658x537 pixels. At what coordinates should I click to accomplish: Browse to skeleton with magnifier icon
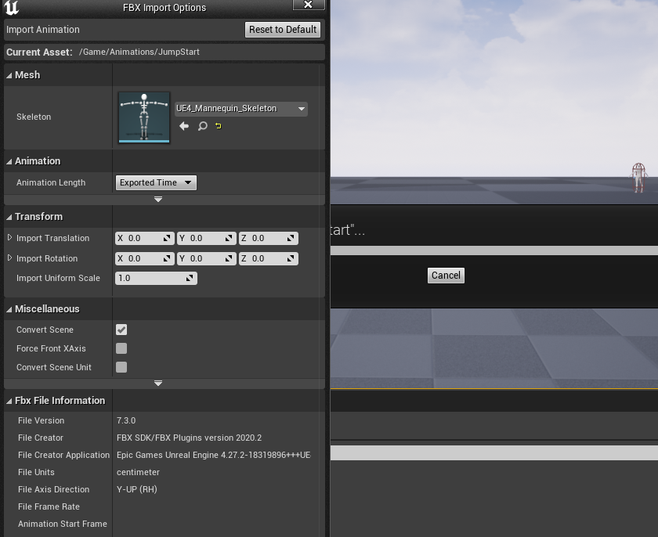(x=203, y=126)
